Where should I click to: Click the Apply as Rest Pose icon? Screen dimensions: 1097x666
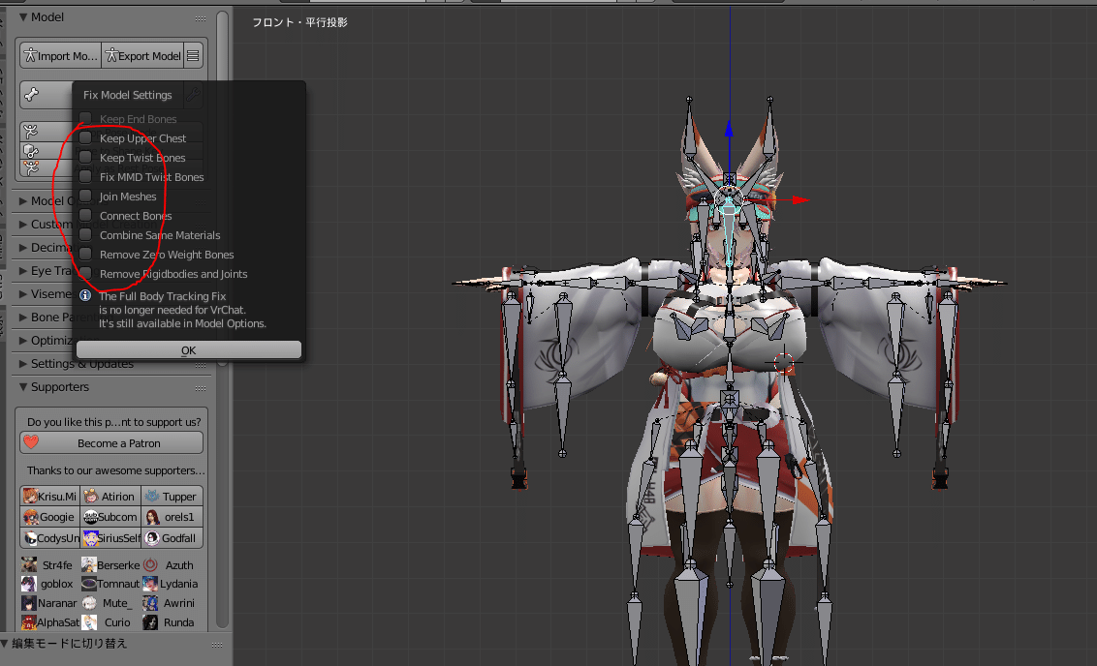31,167
